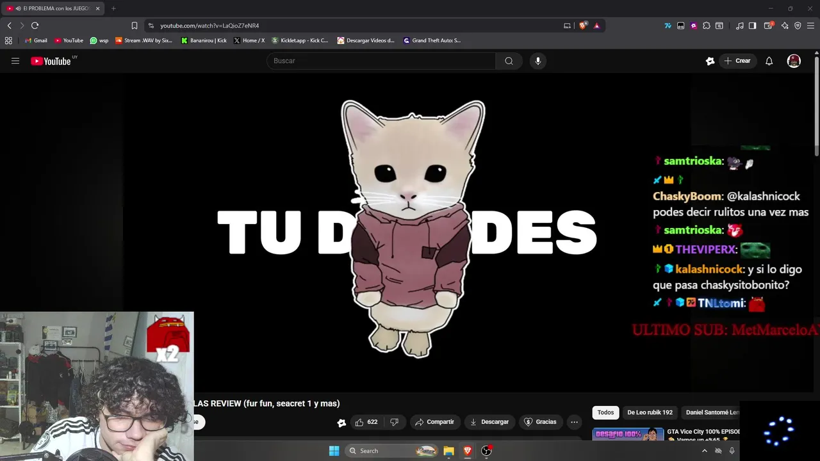Click the Descargar download button
Viewport: 820px width, 461px height.
pyautogui.click(x=489, y=422)
